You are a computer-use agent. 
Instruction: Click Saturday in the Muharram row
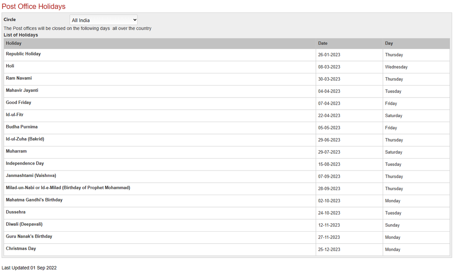[x=394, y=152]
